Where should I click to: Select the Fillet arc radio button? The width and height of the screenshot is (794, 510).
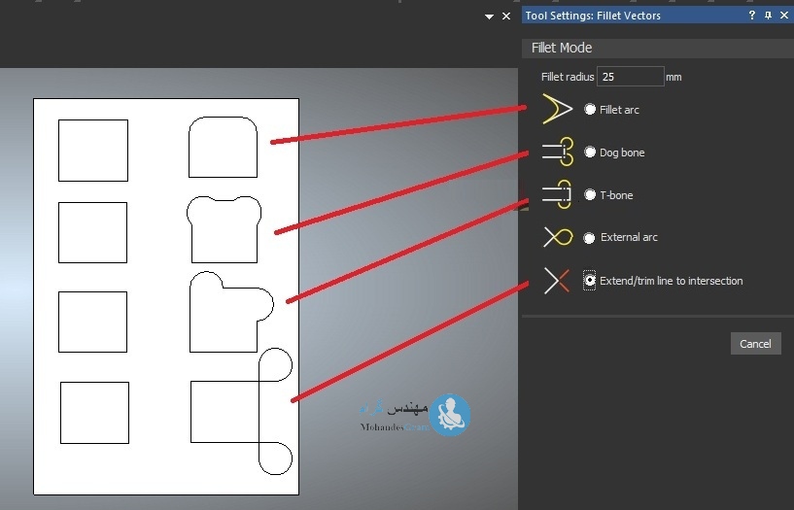click(x=590, y=110)
